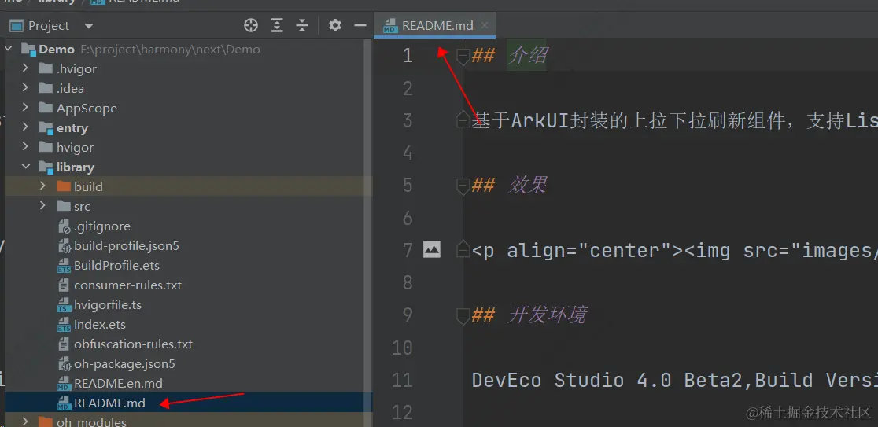Image resolution: width=878 pixels, height=427 pixels.
Task: Collapse the library module
Action: pyautogui.click(x=25, y=167)
